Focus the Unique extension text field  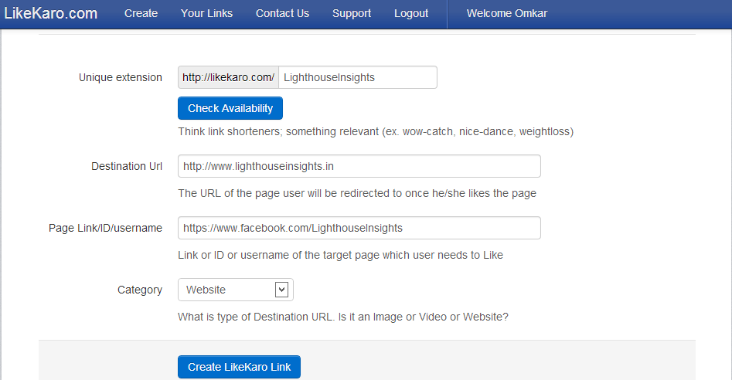tap(357, 77)
